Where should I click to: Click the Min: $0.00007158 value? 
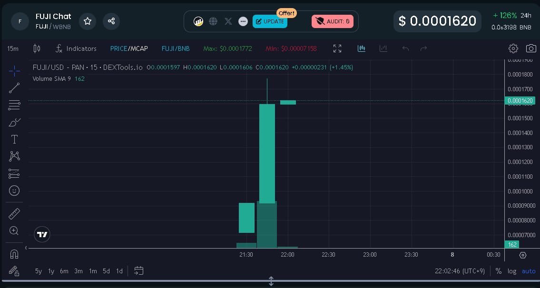point(291,48)
